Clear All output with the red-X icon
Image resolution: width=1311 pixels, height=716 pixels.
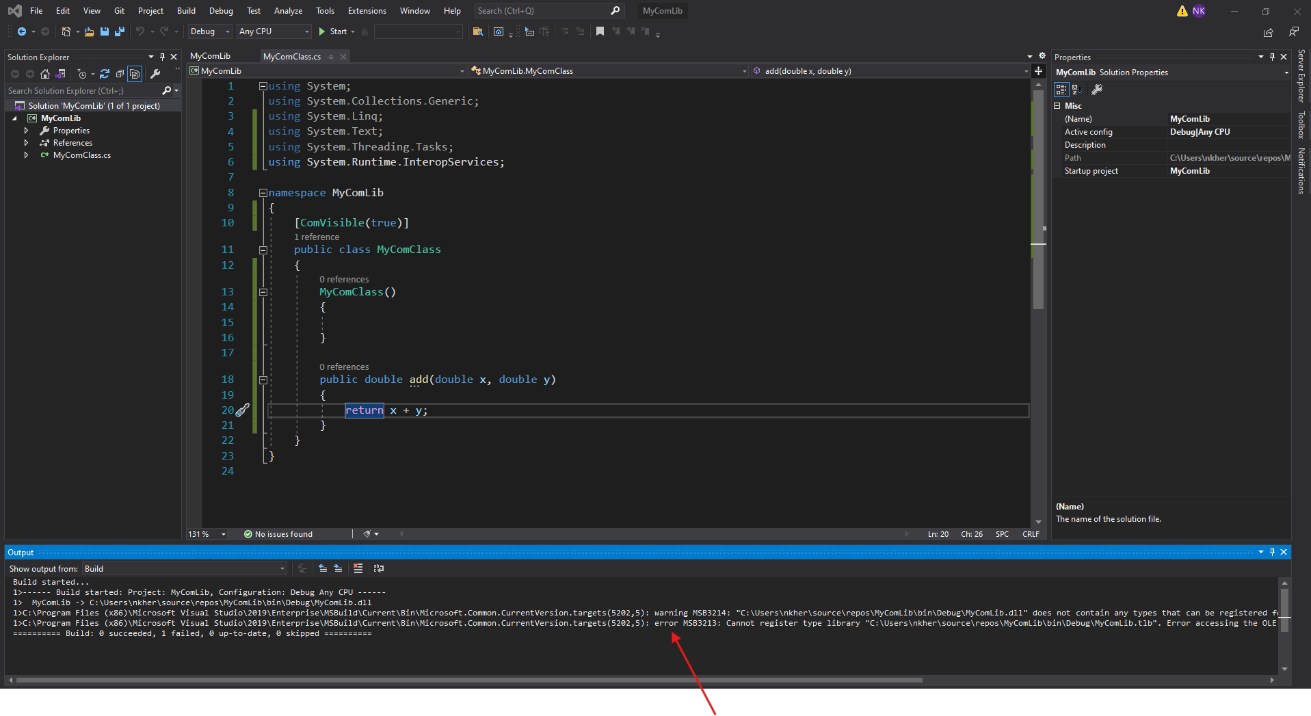point(358,568)
